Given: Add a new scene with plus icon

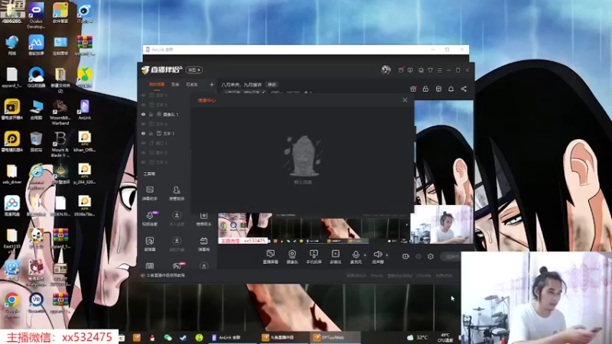Looking at the screenshot, I should [x=212, y=84].
